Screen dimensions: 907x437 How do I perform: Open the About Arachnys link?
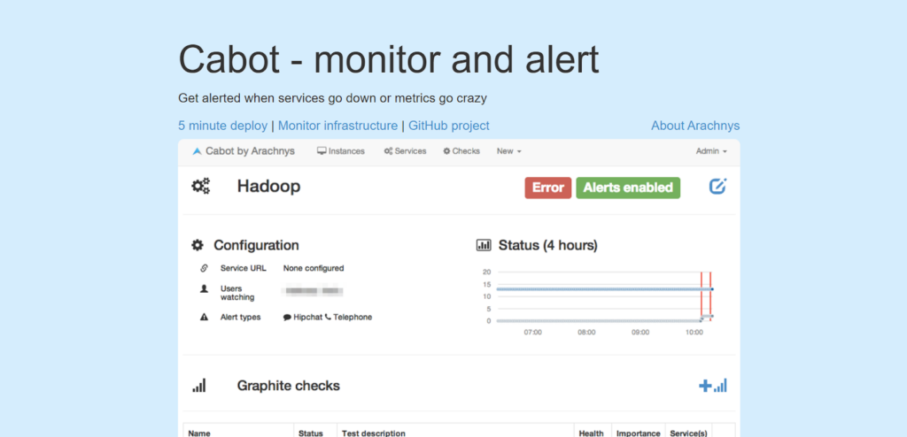click(x=695, y=126)
